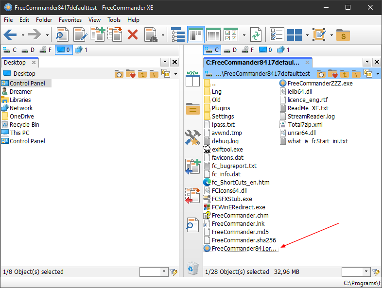Click the blue panel layout icon
This screenshot has height=288, width=382.
pos(295,35)
